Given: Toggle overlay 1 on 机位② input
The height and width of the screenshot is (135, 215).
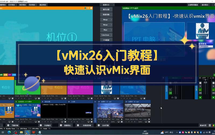Looking at the screenshot, I should pos(42,98).
